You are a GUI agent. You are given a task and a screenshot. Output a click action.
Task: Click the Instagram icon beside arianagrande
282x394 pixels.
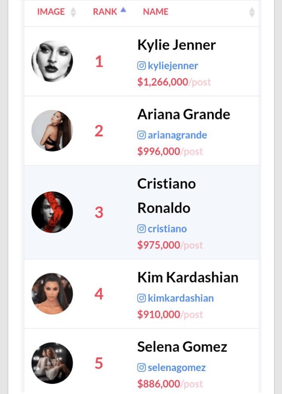141,135
